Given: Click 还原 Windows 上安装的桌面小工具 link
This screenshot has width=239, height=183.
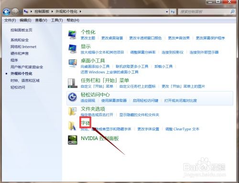Looking at the screenshot, I should [x=109, y=72].
